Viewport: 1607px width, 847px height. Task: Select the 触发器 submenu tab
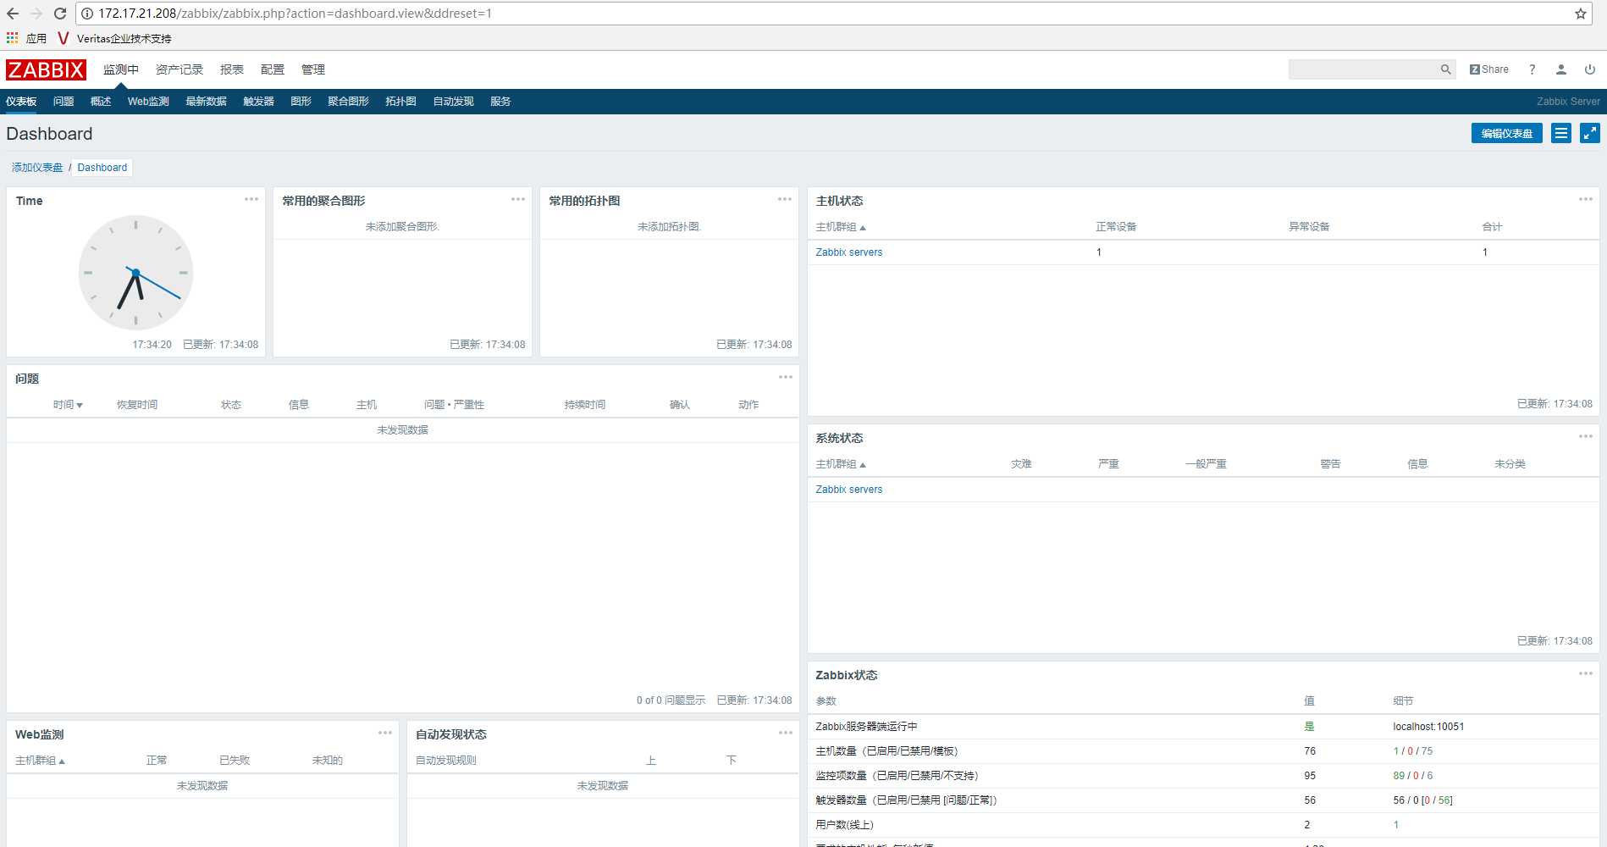pos(259,102)
